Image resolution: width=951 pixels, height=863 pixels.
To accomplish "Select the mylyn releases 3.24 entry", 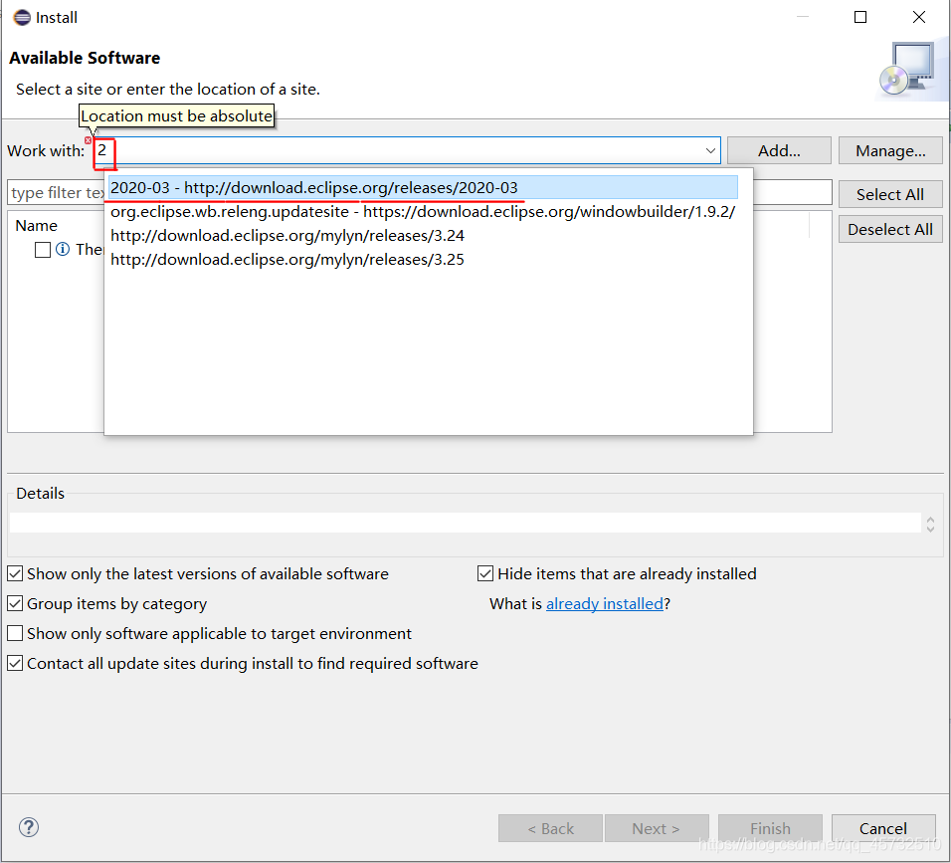I will coord(424,236).
